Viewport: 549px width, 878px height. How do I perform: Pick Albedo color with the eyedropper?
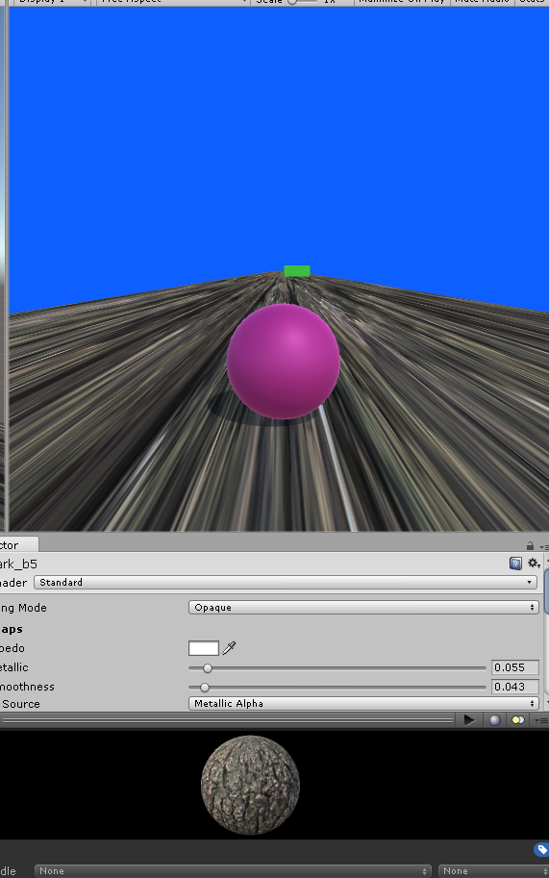[x=229, y=648]
